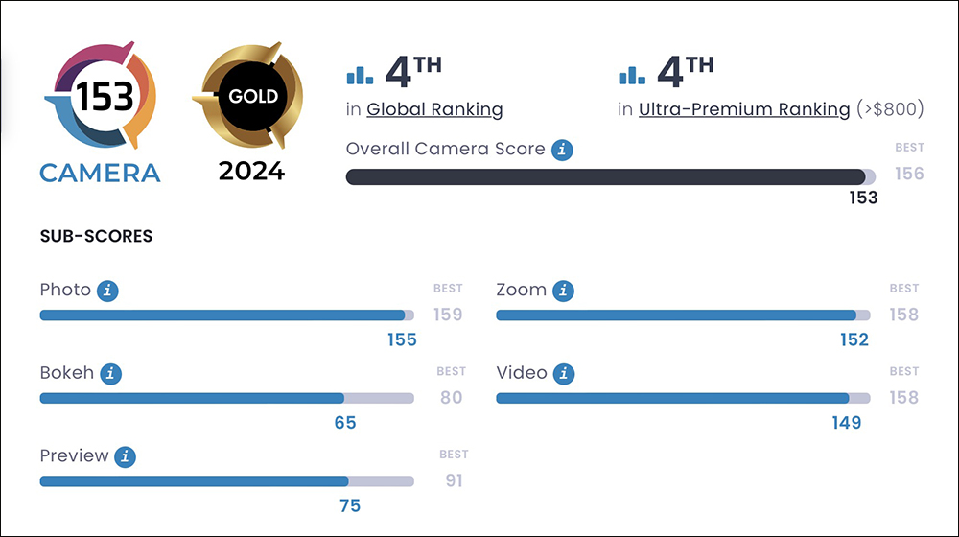The height and width of the screenshot is (537, 959).
Task: Click the Video sub-score info icon
Action: [x=564, y=374]
